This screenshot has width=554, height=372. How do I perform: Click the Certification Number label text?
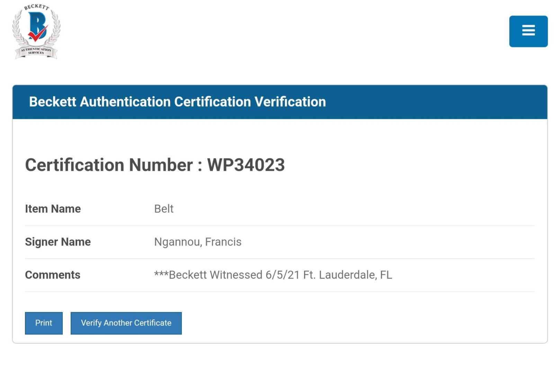pyautogui.click(x=109, y=165)
